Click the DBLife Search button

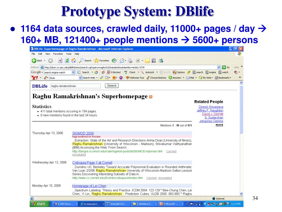pos(112,86)
